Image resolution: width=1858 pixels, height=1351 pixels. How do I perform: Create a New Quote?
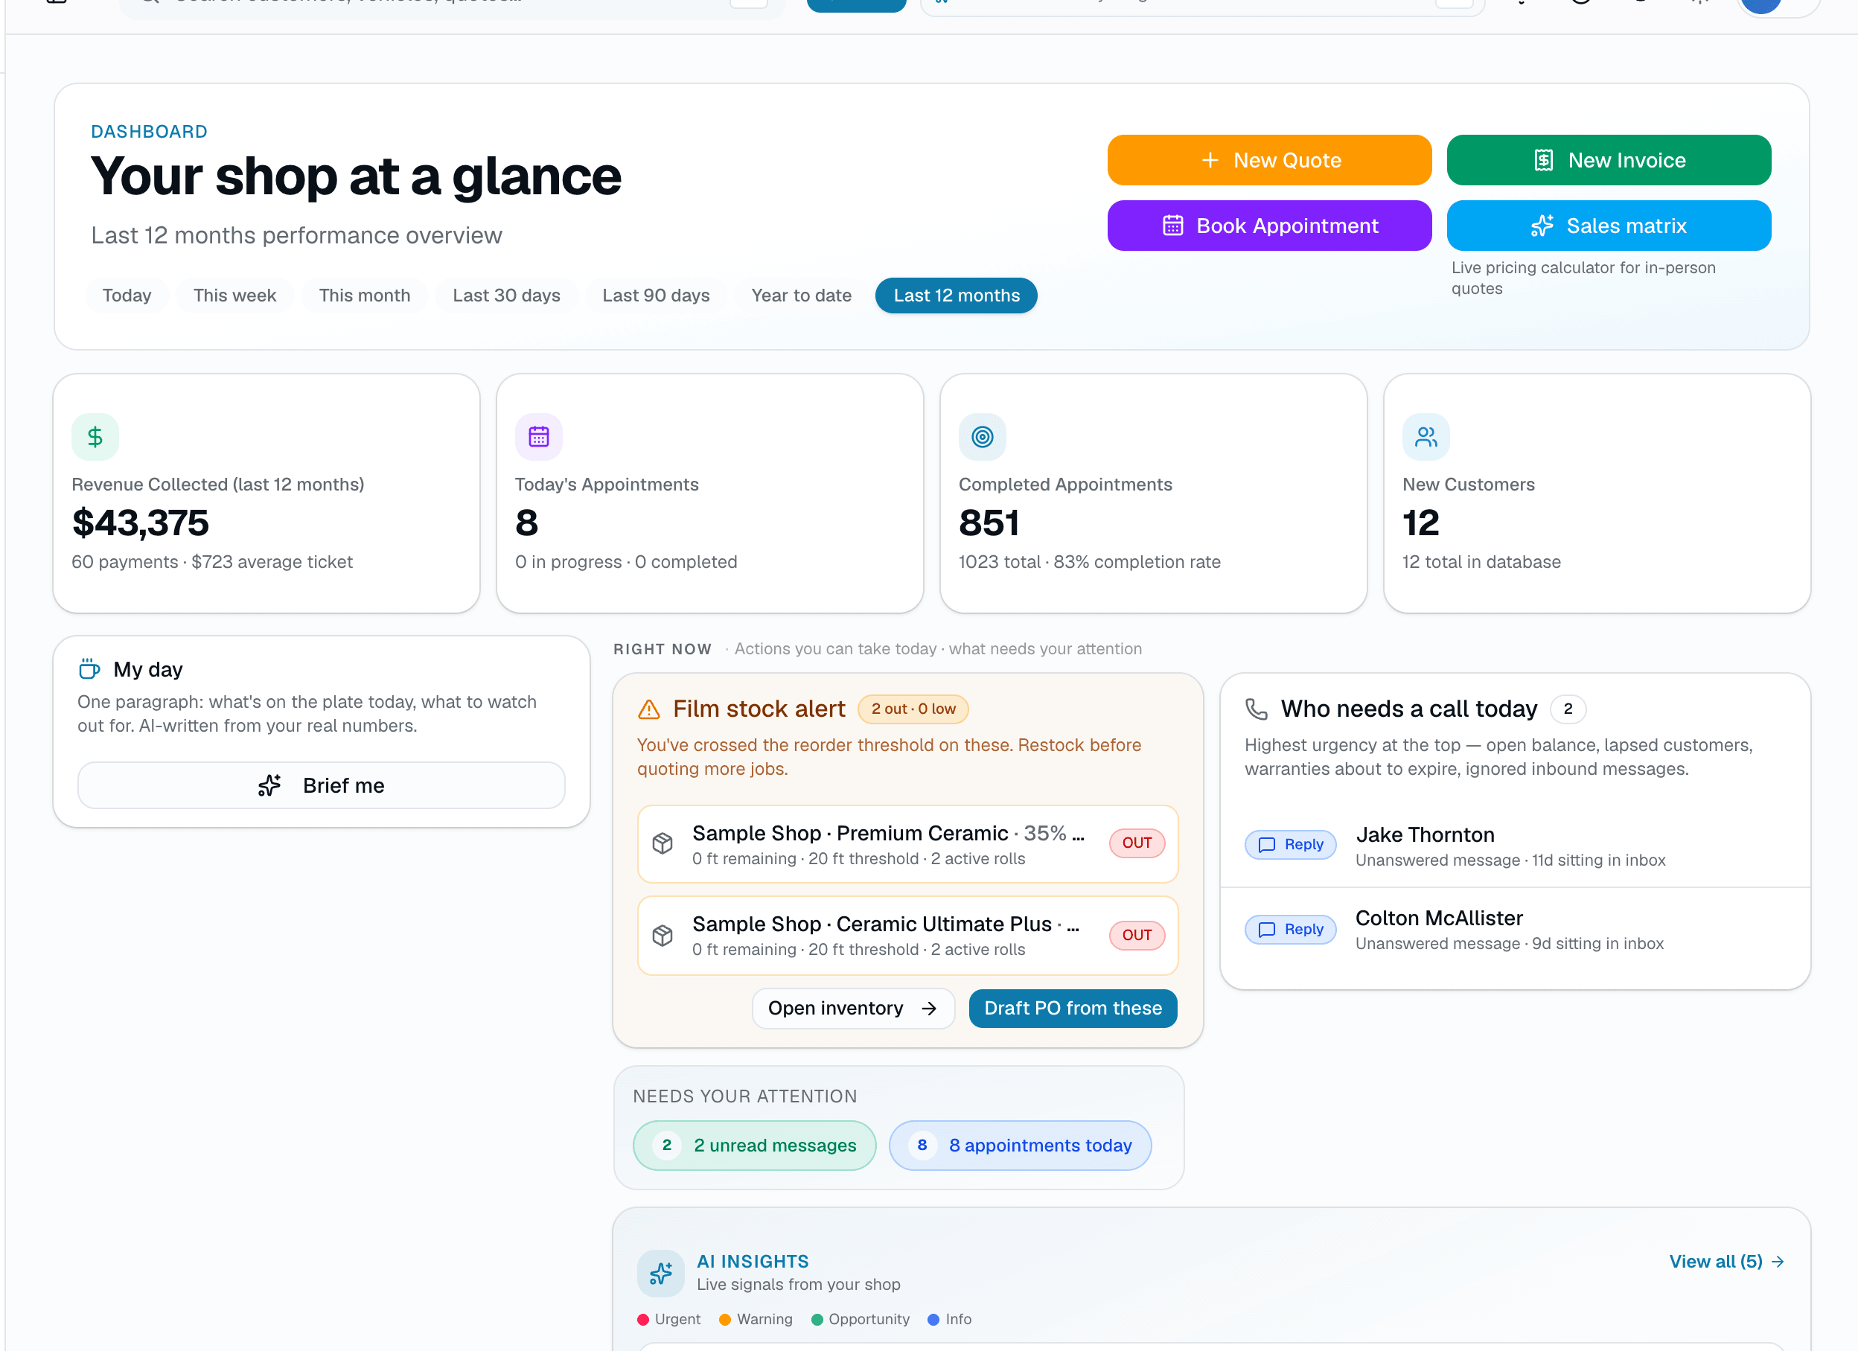(x=1269, y=161)
